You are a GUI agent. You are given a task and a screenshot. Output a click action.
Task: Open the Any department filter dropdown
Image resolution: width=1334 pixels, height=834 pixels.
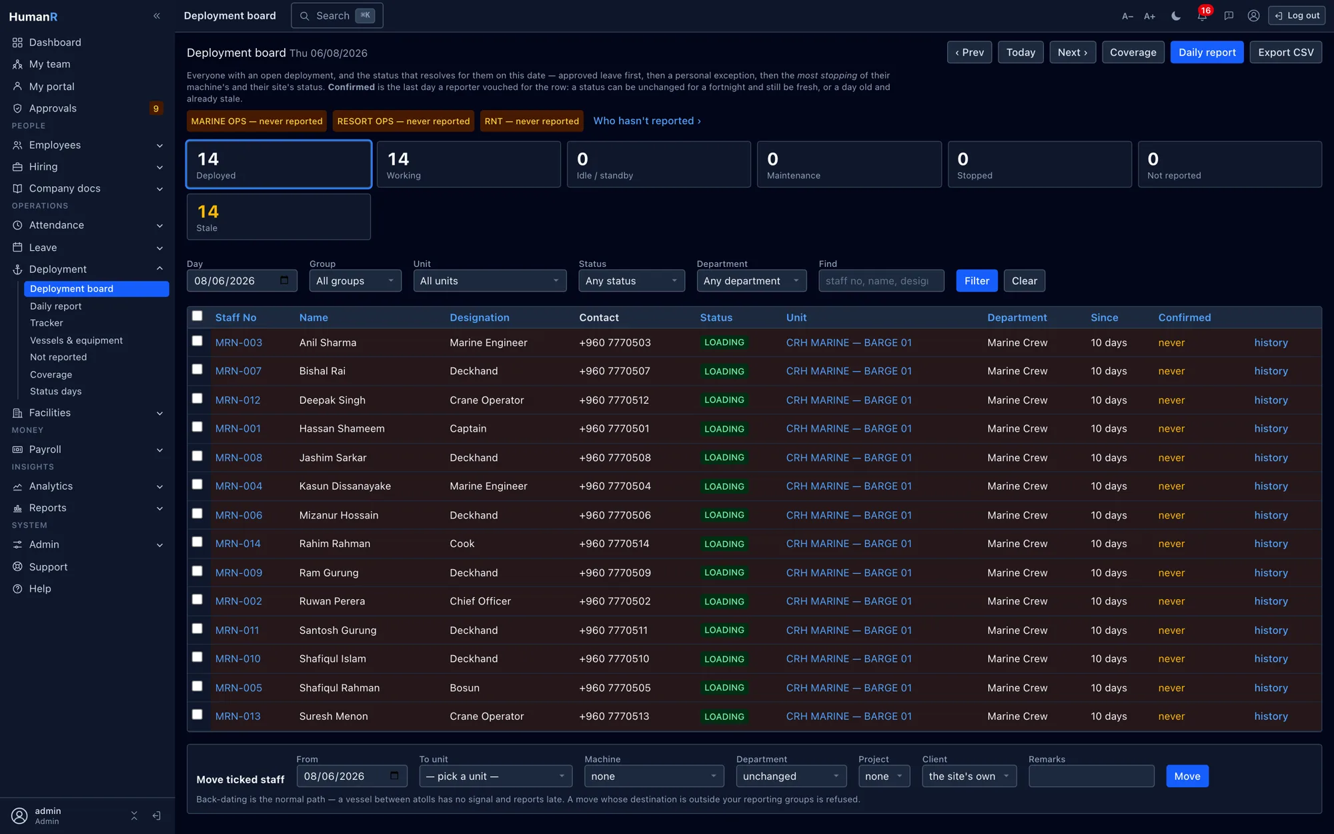pos(751,281)
